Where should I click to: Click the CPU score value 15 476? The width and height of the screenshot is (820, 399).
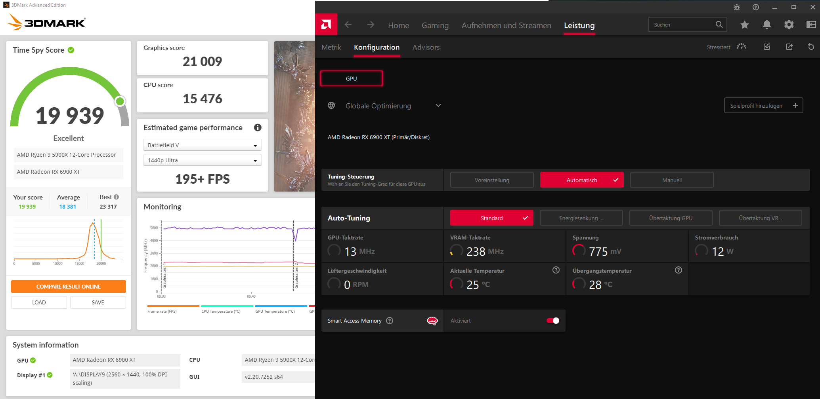[202, 99]
